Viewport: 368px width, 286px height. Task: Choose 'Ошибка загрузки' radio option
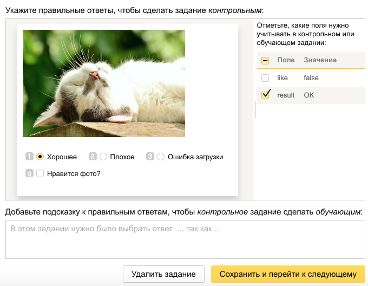click(161, 157)
